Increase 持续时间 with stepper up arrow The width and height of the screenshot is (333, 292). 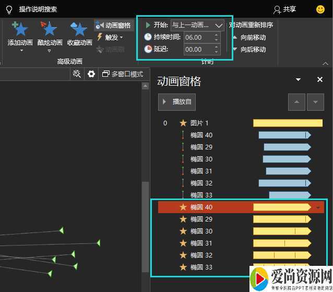pyautogui.click(x=217, y=35)
